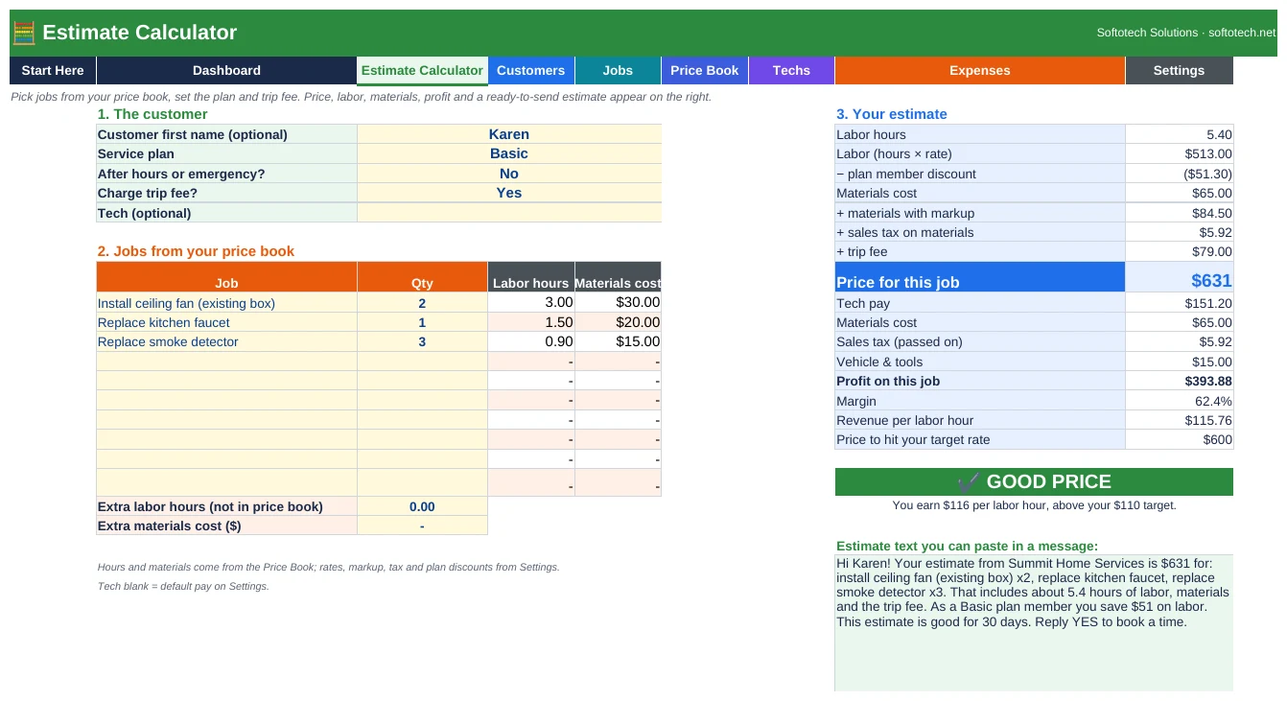Image resolution: width=1287 pixels, height=701 pixels.
Task: Select the Profit on this job $393.88
Action: 1180,381
